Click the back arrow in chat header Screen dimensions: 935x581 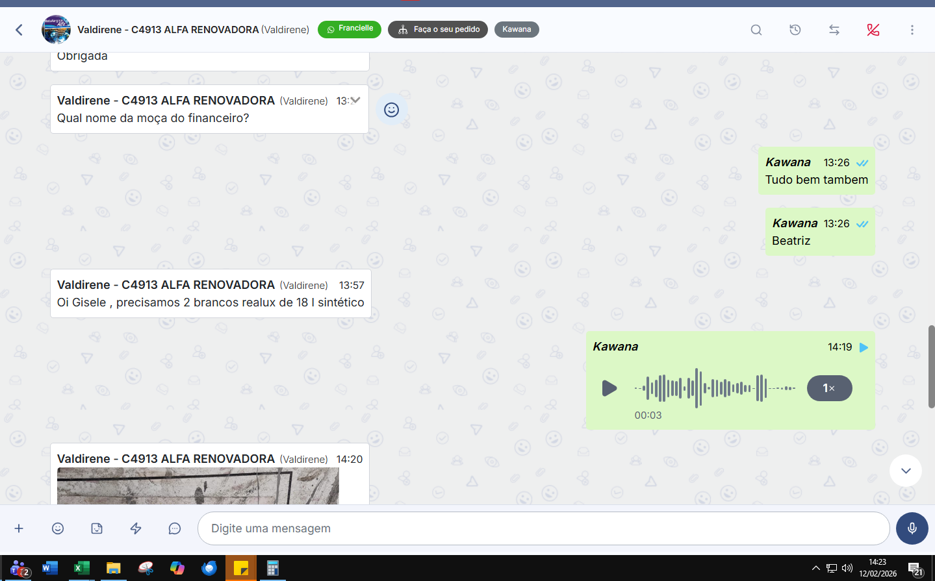coord(19,30)
